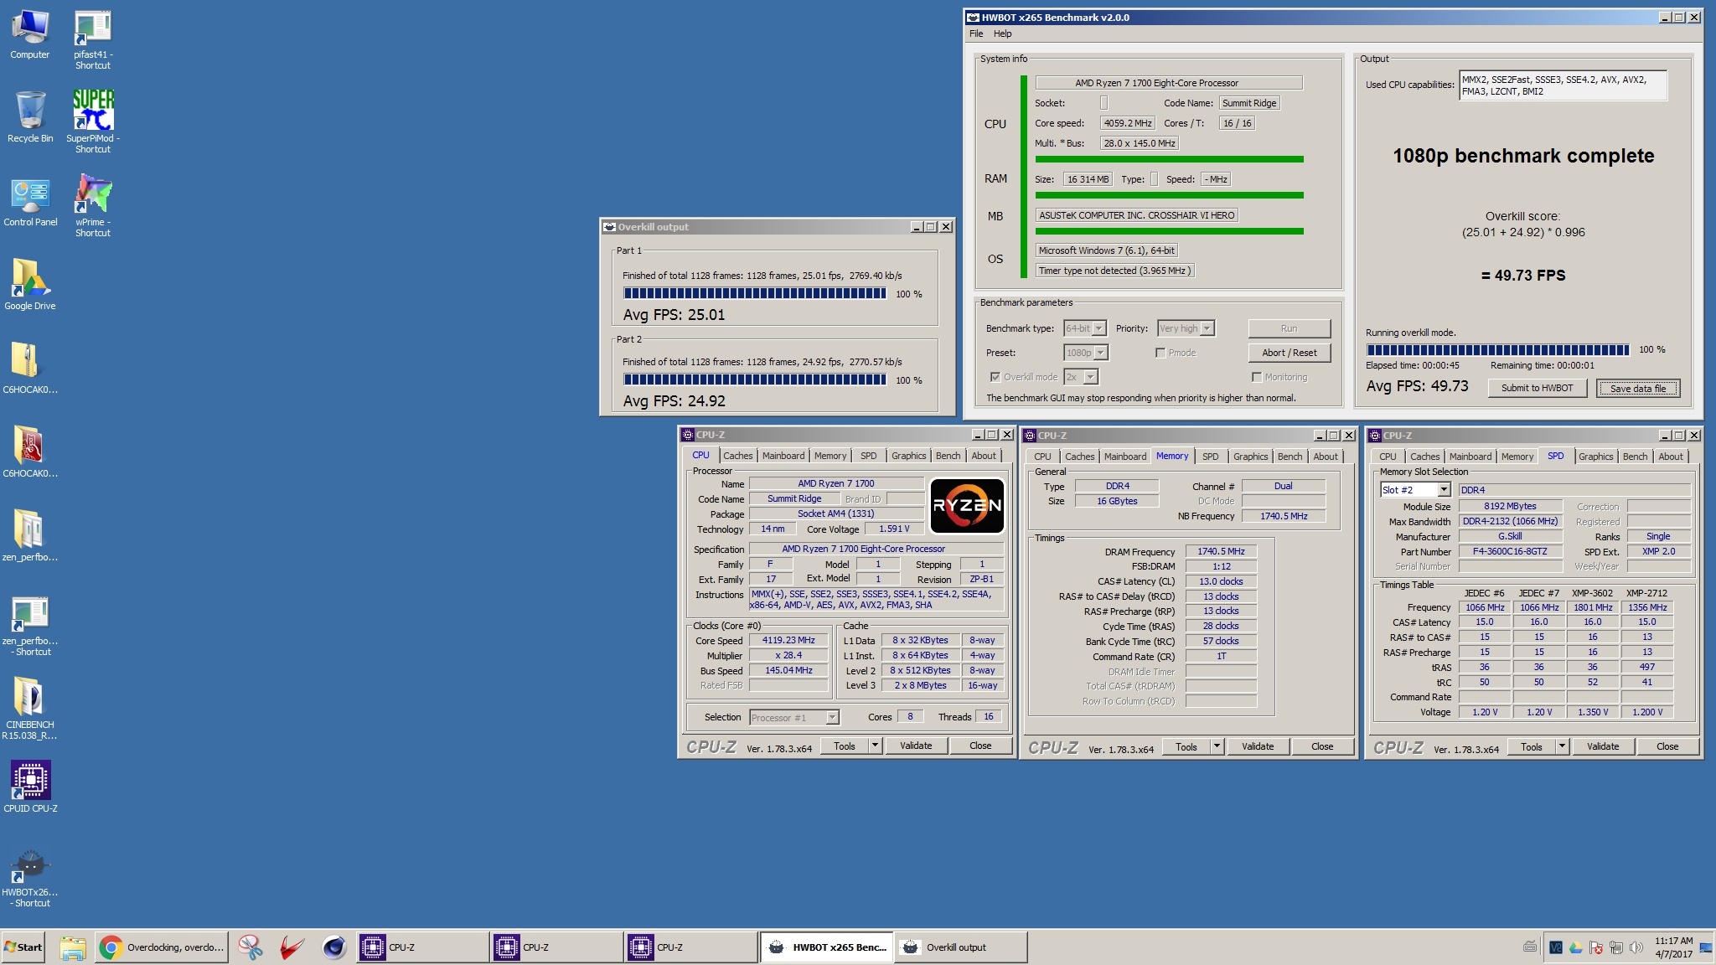Open the Benchmark type 64-bit dropdown
This screenshot has width=1716, height=965.
[1085, 328]
